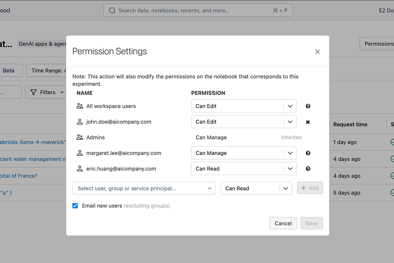394x263 pixels.
Task: Change eric.huang's Can Read permission dropdown
Action: coord(244,169)
